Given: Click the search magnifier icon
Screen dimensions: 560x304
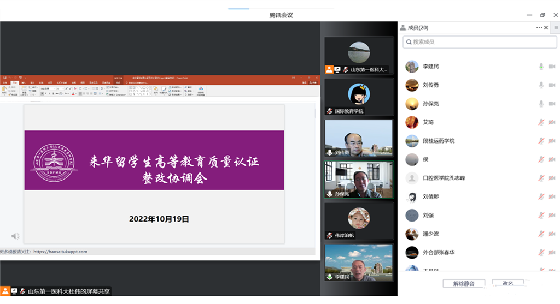Looking at the screenshot, I should 409,42.
